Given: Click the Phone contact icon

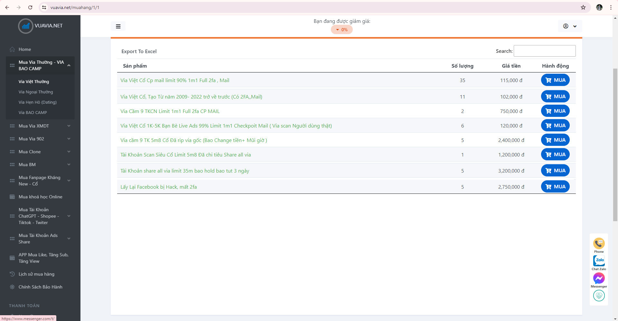Looking at the screenshot, I should pyautogui.click(x=599, y=243).
